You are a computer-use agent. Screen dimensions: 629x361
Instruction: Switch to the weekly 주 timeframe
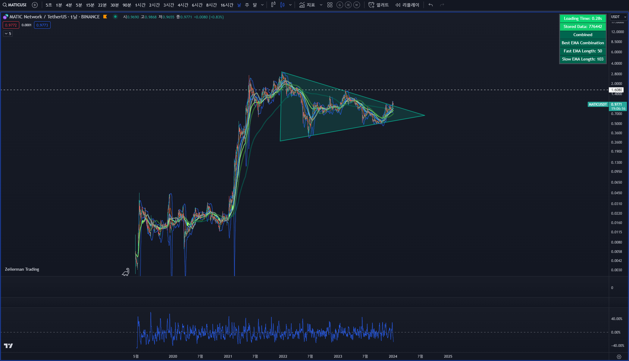[x=247, y=5]
